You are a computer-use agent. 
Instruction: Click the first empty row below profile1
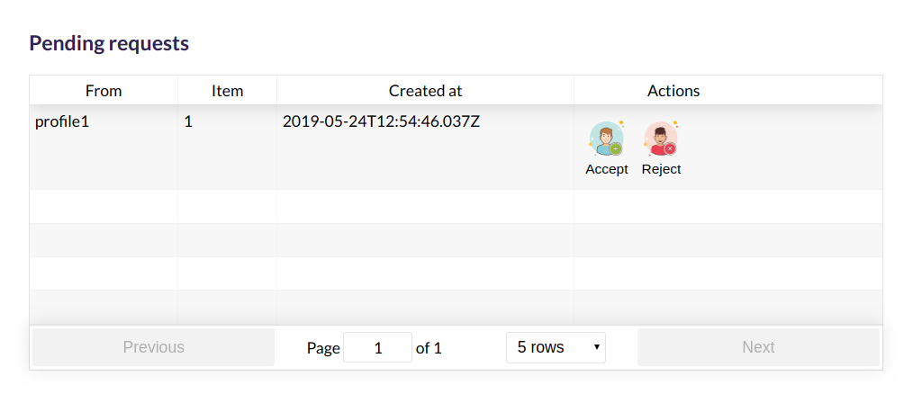(456, 207)
